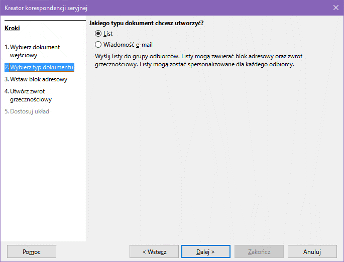Go to step 1 Wybierz dokument wejściowy
Image resolution: width=344 pixels, height=262 pixels.
pos(32,51)
